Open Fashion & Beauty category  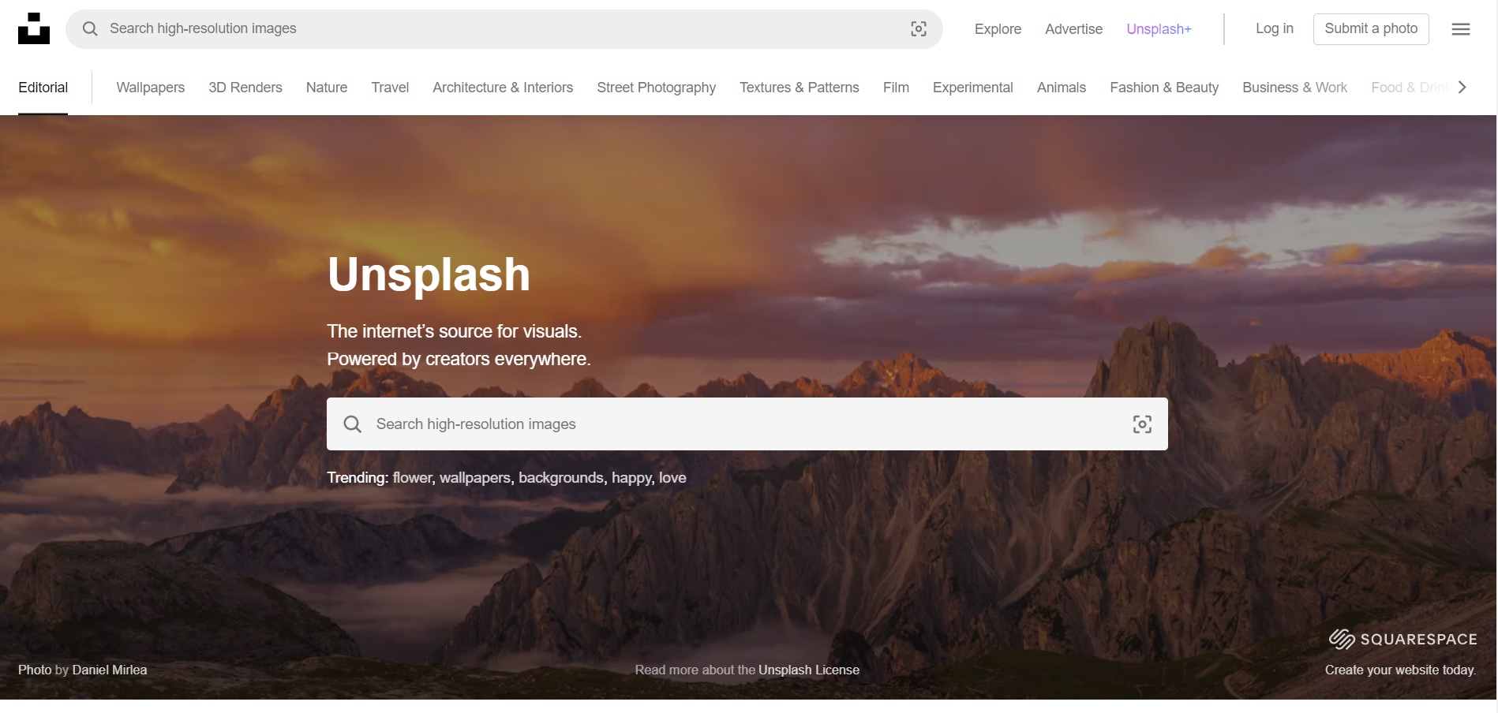[1164, 88]
